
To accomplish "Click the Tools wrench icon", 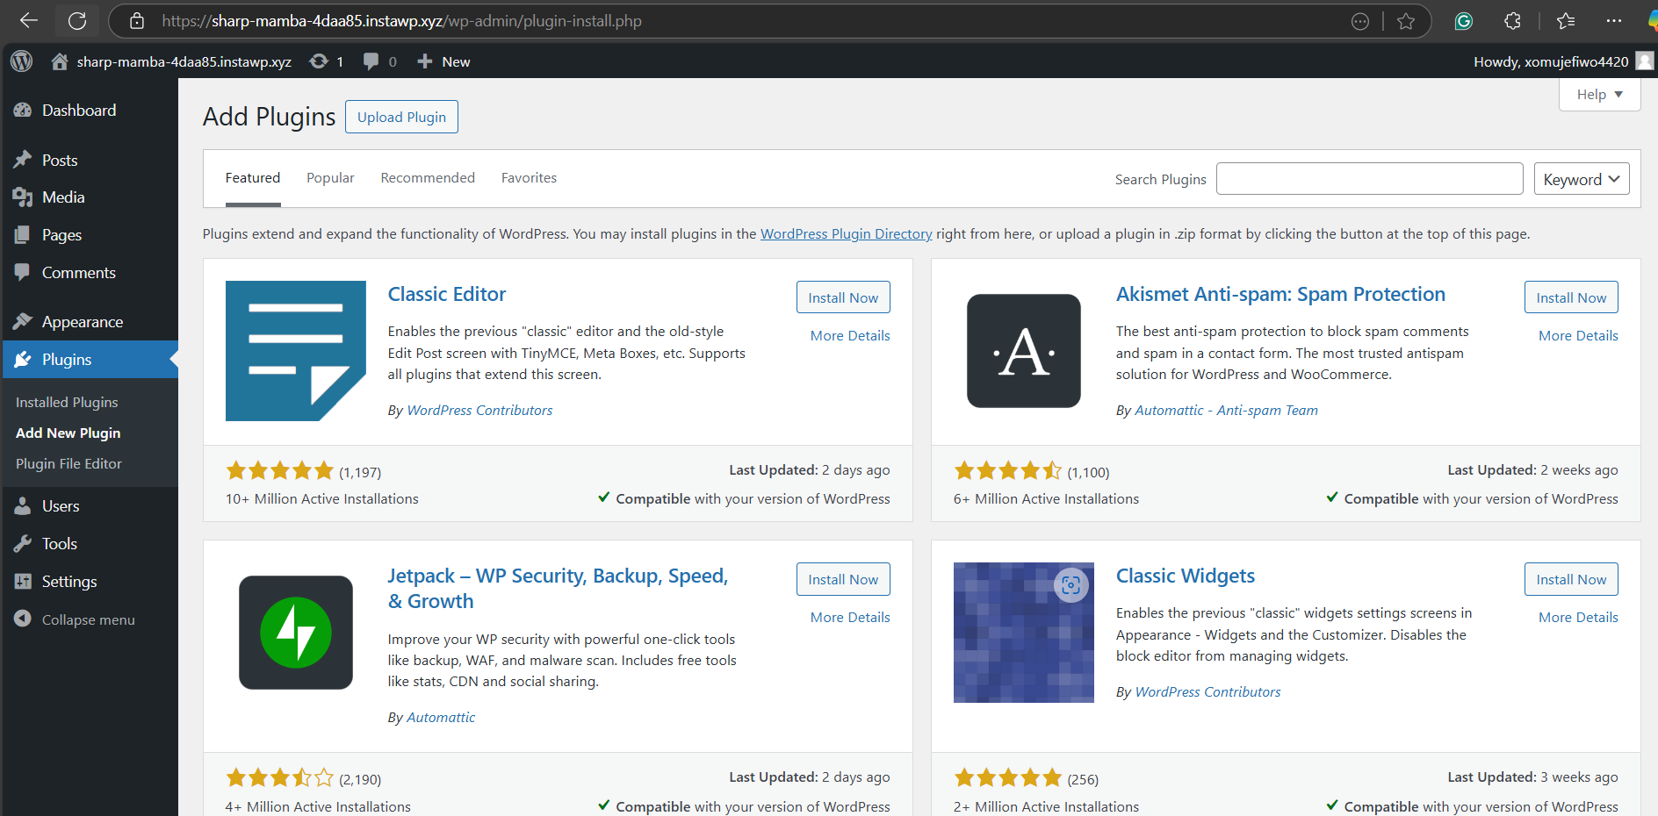I will tap(23, 544).
